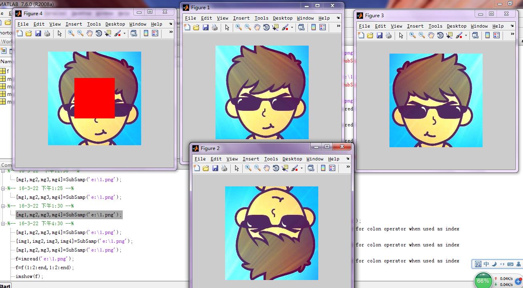Print figure icon in Figure 4 window
Screen dimensions: 523x288
pos(47,34)
